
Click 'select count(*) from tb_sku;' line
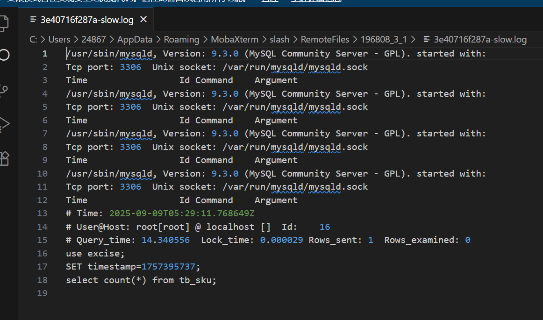[x=141, y=280]
